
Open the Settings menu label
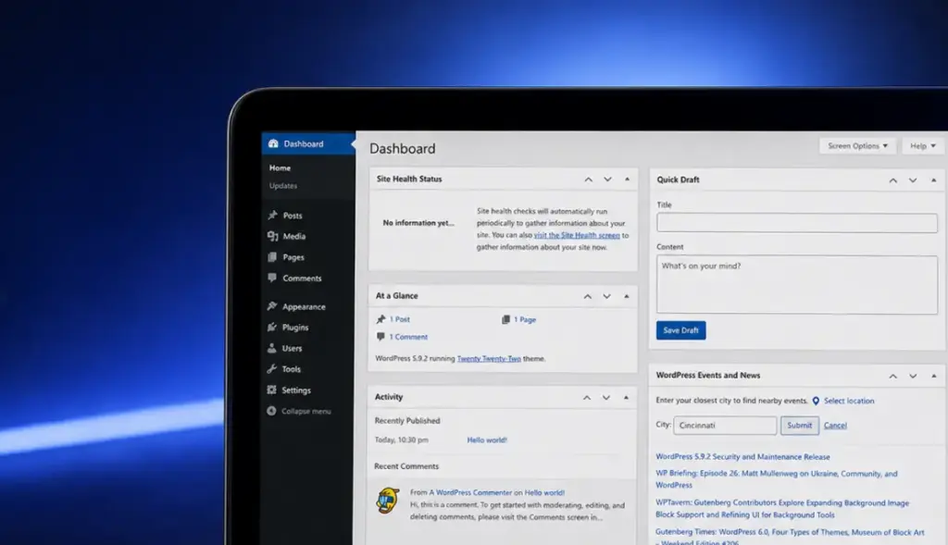[x=295, y=390]
